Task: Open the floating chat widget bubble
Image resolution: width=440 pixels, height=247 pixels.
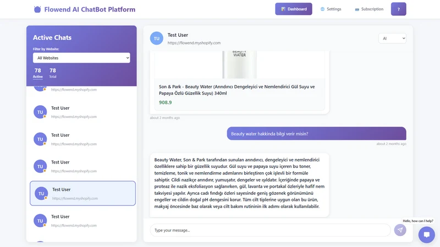Action: click(427, 235)
